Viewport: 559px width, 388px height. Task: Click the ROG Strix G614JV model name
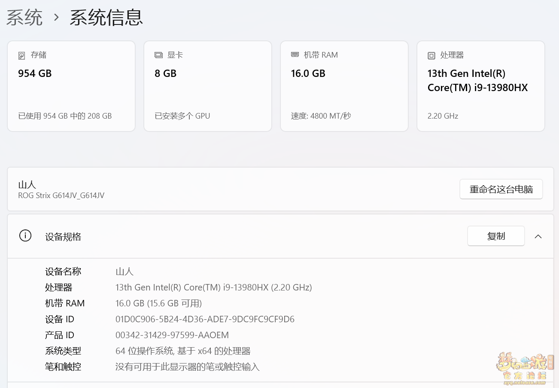click(61, 196)
